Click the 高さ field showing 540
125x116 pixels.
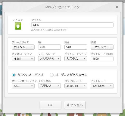pos(76,47)
